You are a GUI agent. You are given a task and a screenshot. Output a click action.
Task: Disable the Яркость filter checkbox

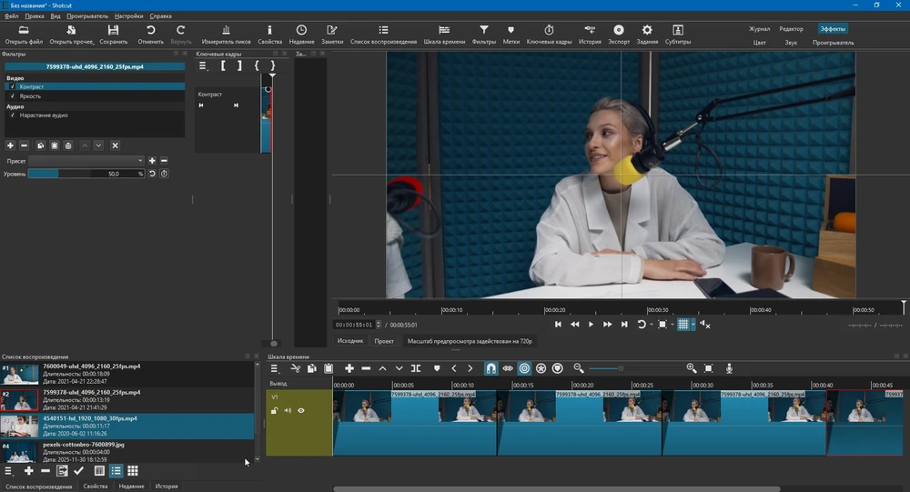pos(12,95)
